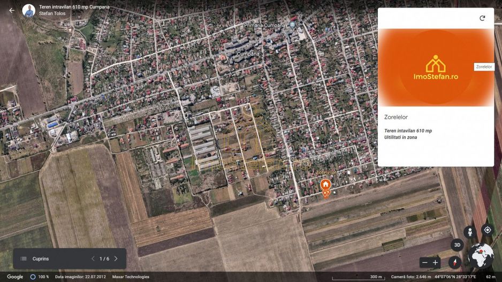The image size is (502, 282).
Task: Click the Primăria Cumpăna map label
Action: tap(266, 25)
